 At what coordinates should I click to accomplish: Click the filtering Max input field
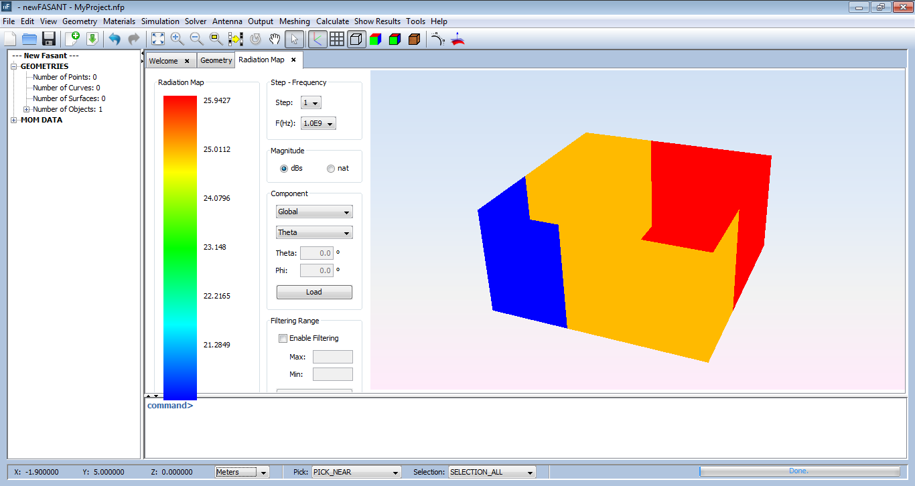(332, 357)
